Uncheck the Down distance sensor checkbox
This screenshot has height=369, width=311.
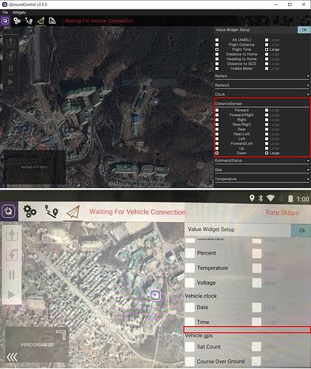click(217, 153)
